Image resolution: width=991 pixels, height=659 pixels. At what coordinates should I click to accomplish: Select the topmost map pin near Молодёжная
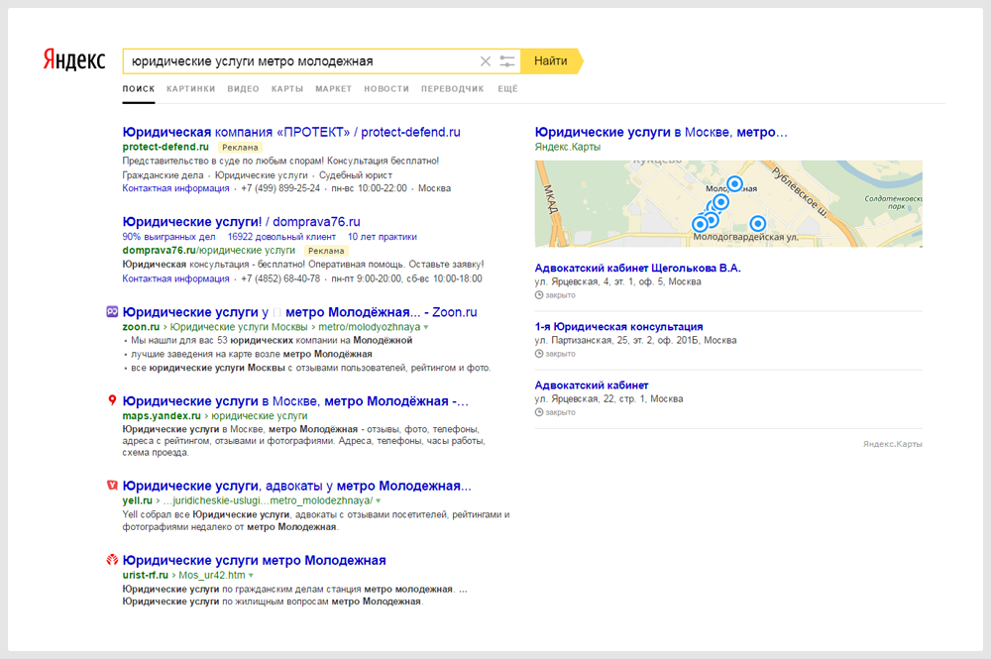[734, 184]
